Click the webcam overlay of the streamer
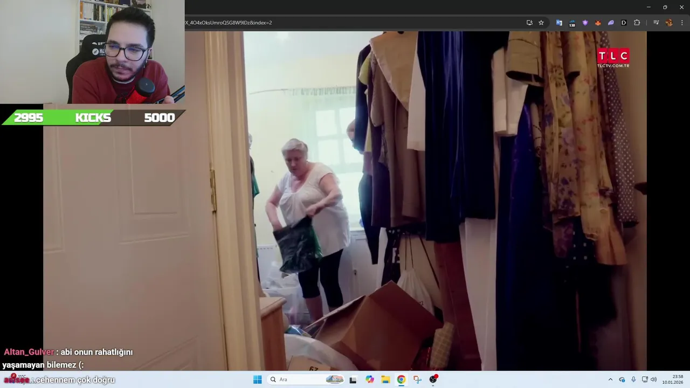690x388 pixels. pos(92,52)
